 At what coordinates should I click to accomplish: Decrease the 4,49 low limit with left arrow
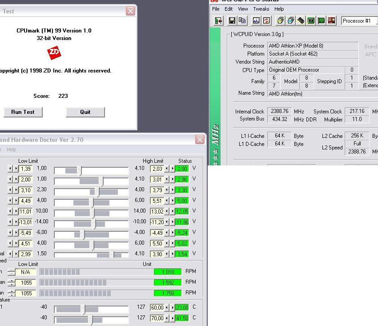click(x=10, y=201)
